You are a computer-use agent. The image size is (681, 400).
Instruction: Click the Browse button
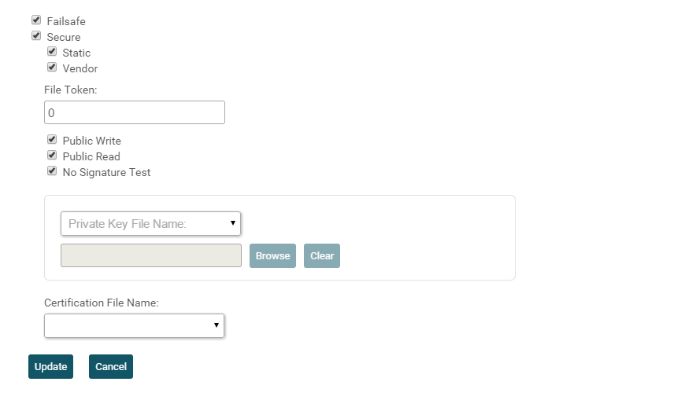[x=272, y=255]
